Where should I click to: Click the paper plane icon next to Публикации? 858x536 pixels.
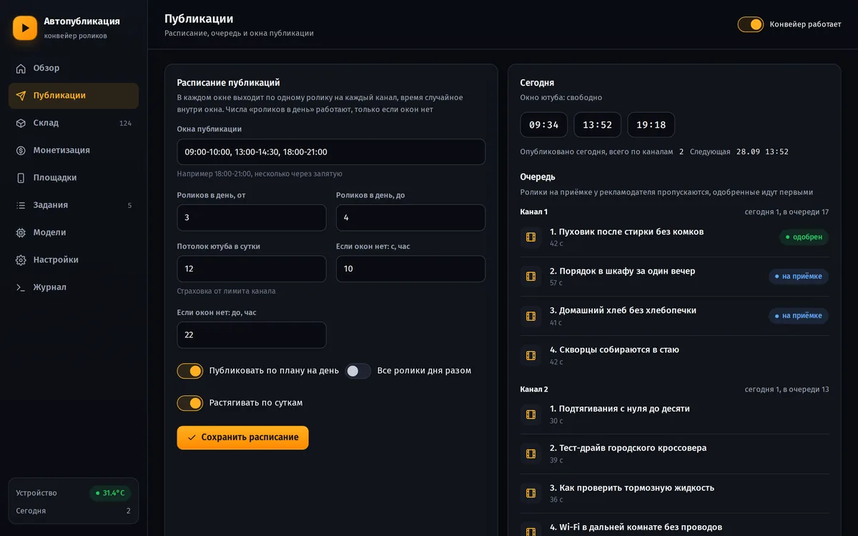[21, 96]
